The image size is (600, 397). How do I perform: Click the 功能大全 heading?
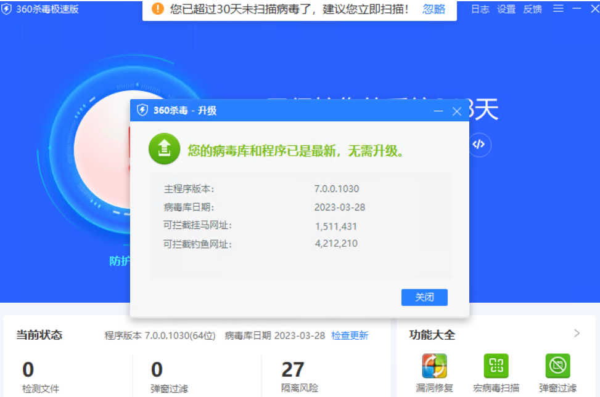click(x=432, y=335)
